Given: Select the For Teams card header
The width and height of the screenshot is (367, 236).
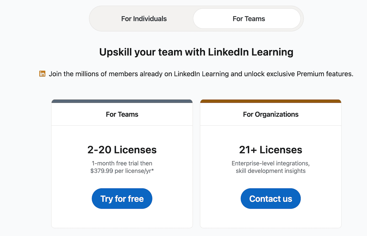Looking at the screenshot, I should click(122, 114).
